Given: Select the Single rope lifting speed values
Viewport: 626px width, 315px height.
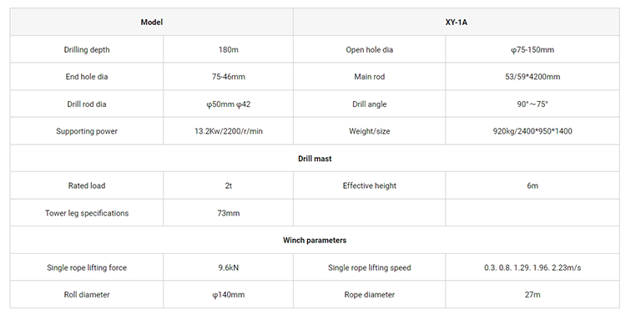Looking at the screenshot, I should tap(533, 268).
